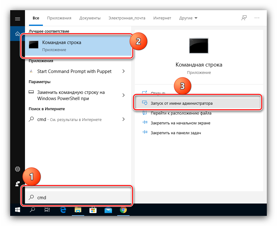
Task: Expand the Другие filter dropdown
Action: (188, 18)
